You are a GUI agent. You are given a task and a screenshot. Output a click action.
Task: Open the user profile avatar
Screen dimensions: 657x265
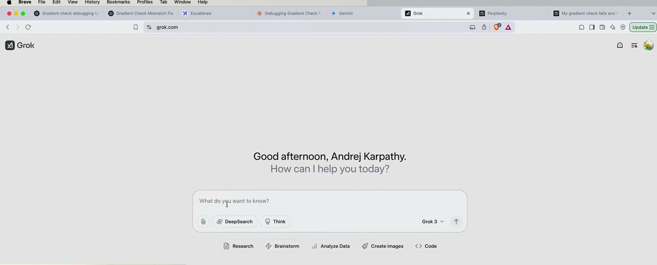click(648, 45)
